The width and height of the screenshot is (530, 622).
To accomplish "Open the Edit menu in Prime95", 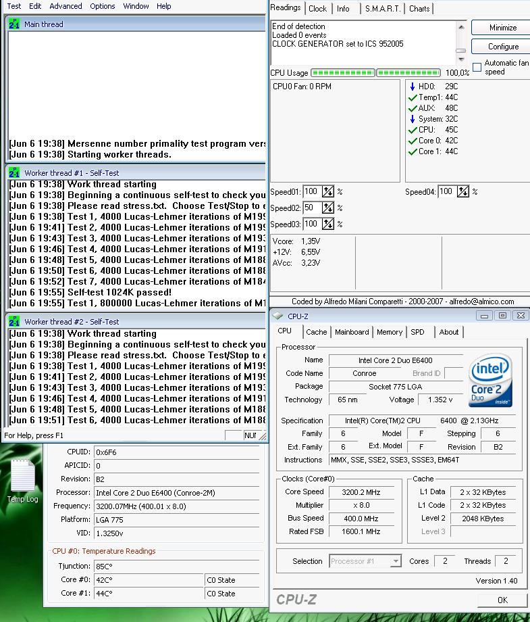I will (x=35, y=6).
